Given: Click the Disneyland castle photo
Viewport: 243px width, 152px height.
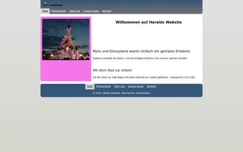Looking at the screenshot, I should pyautogui.click(x=66, y=39).
